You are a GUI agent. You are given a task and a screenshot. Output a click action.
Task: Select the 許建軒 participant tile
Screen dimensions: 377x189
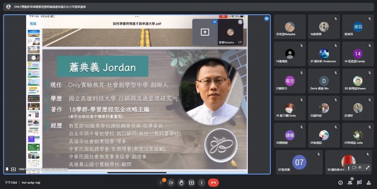[358, 108]
